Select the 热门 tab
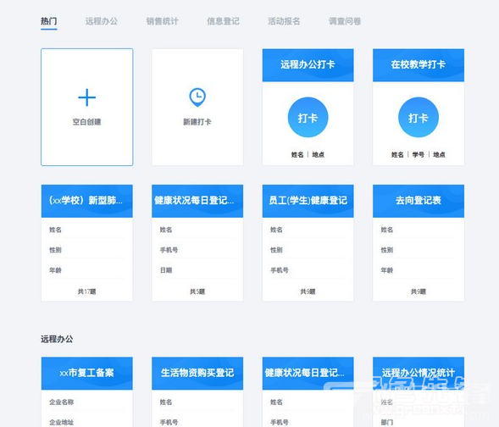 coord(48,21)
